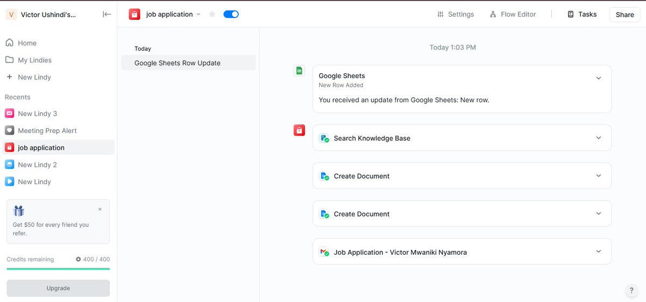Expand the Search Knowledge Base step

599,138
